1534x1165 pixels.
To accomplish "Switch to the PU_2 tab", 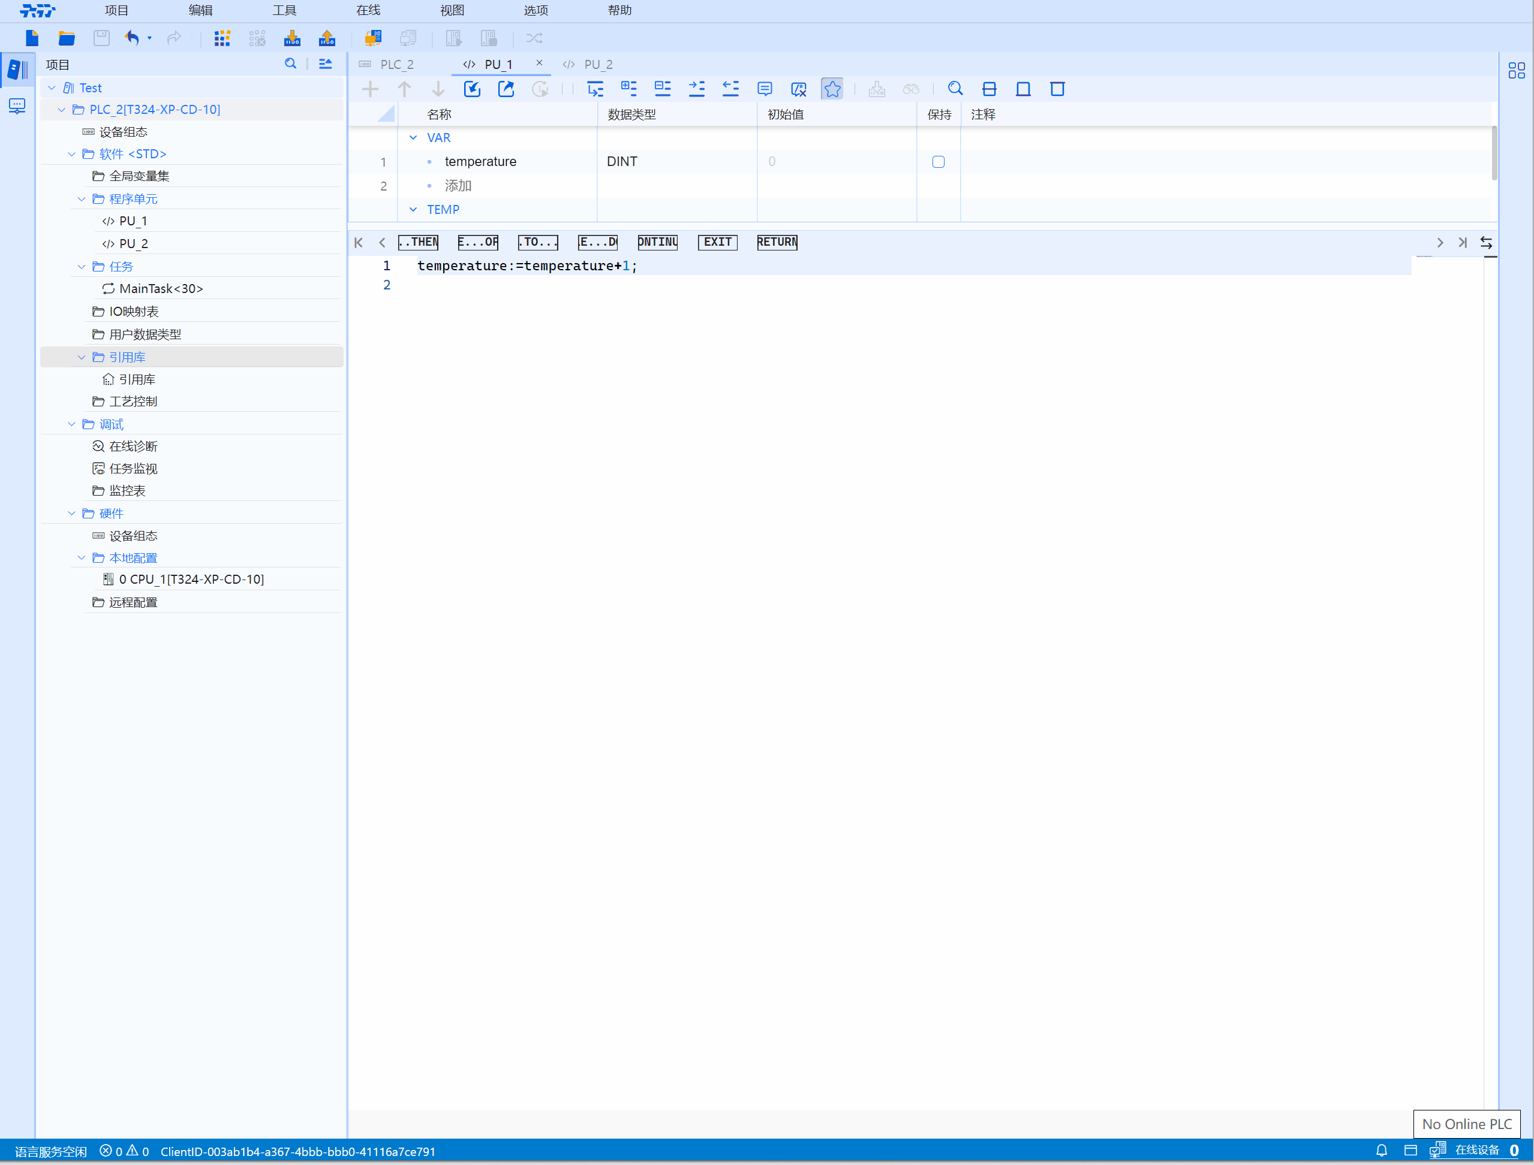I will tap(597, 65).
